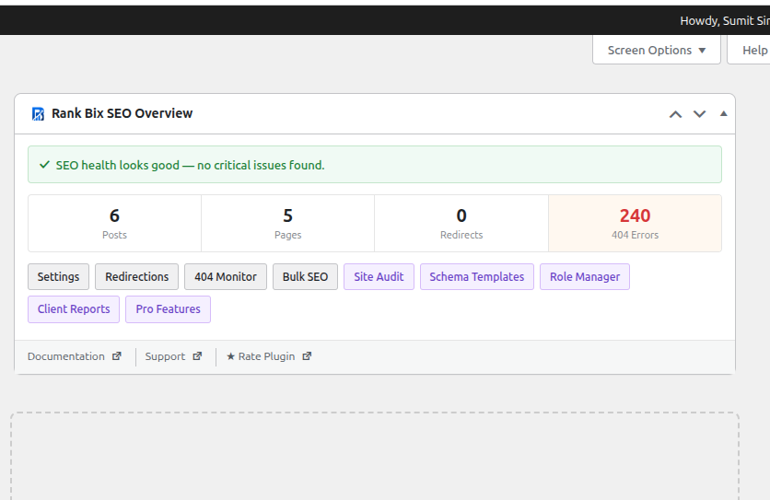770x500 pixels.
Task: Click the Documentation external link icon
Action: (116, 356)
